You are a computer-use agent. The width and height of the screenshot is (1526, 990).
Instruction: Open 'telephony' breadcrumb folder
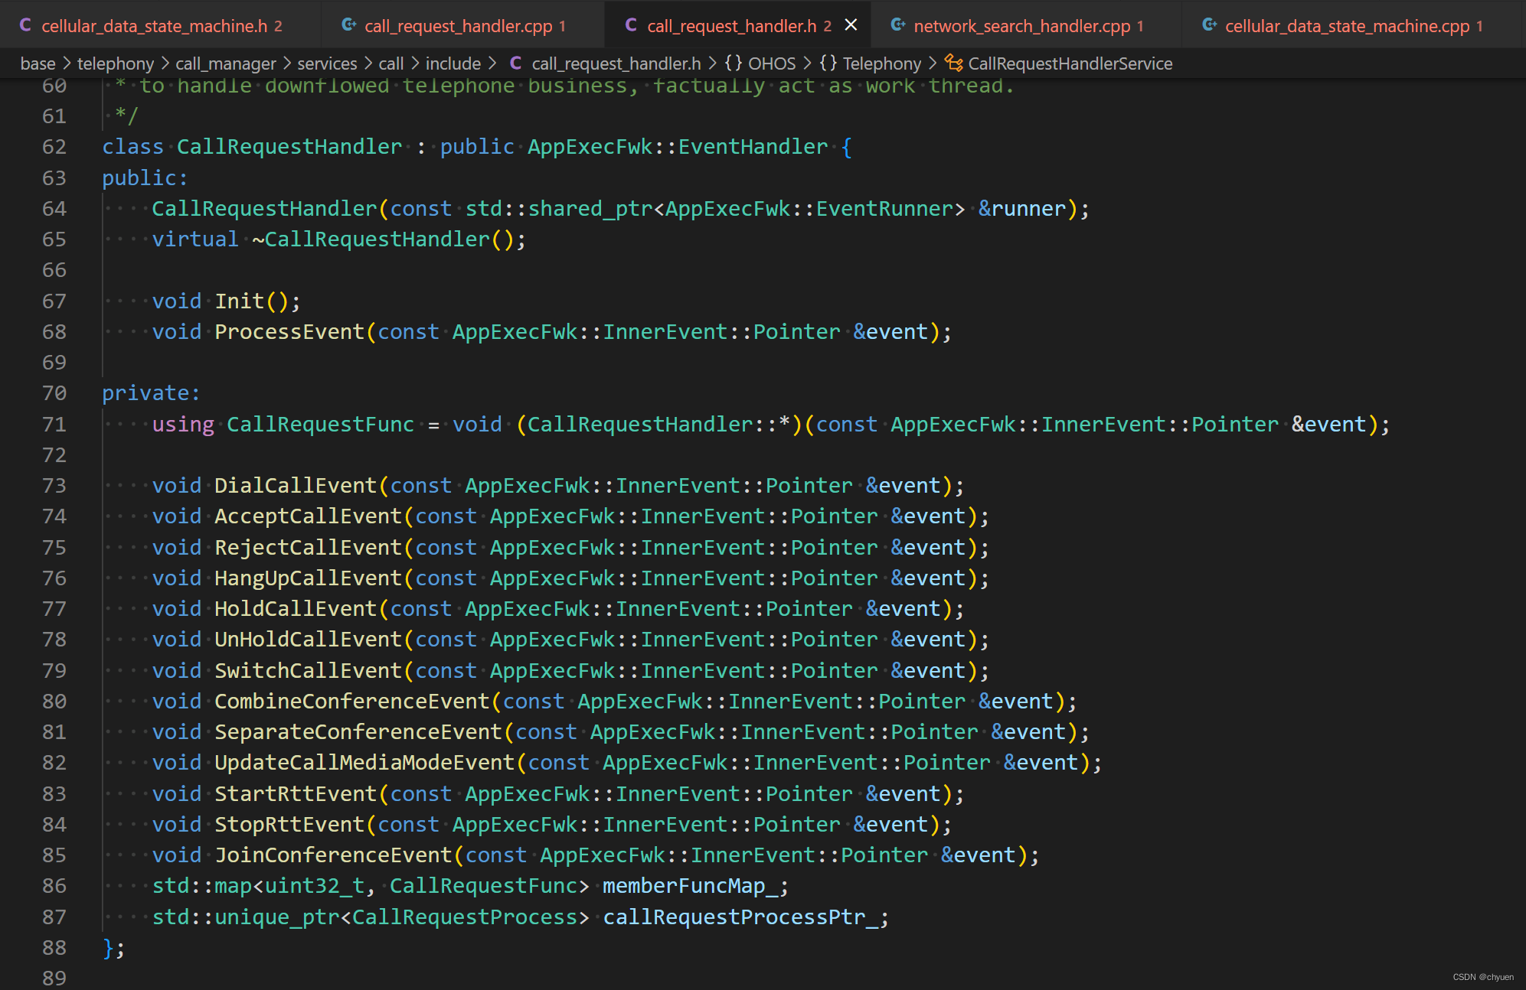pos(115,64)
